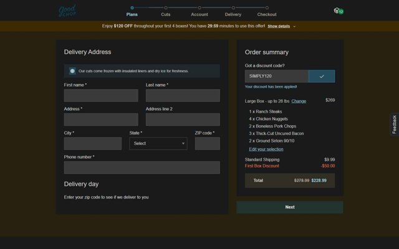Screen dimensions: 399x249
Task: Click the $9.99 shipping price
Action: coord(330,159)
